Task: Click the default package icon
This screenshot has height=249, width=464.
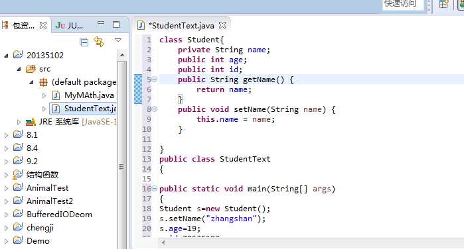Action: pyautogui.click(x=44, y=82)
